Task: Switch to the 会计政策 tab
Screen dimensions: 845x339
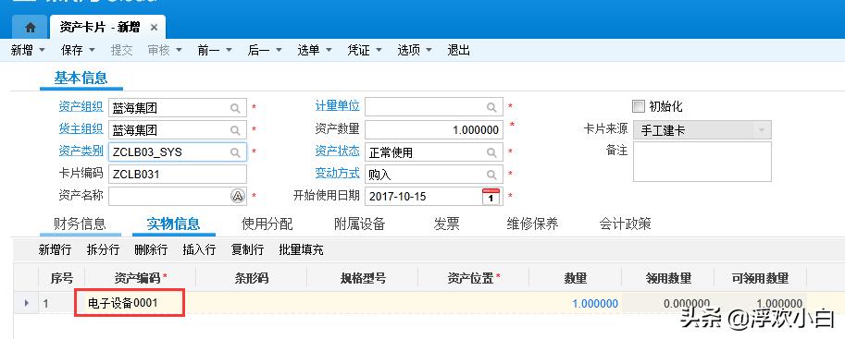Action: click(625, 224)
